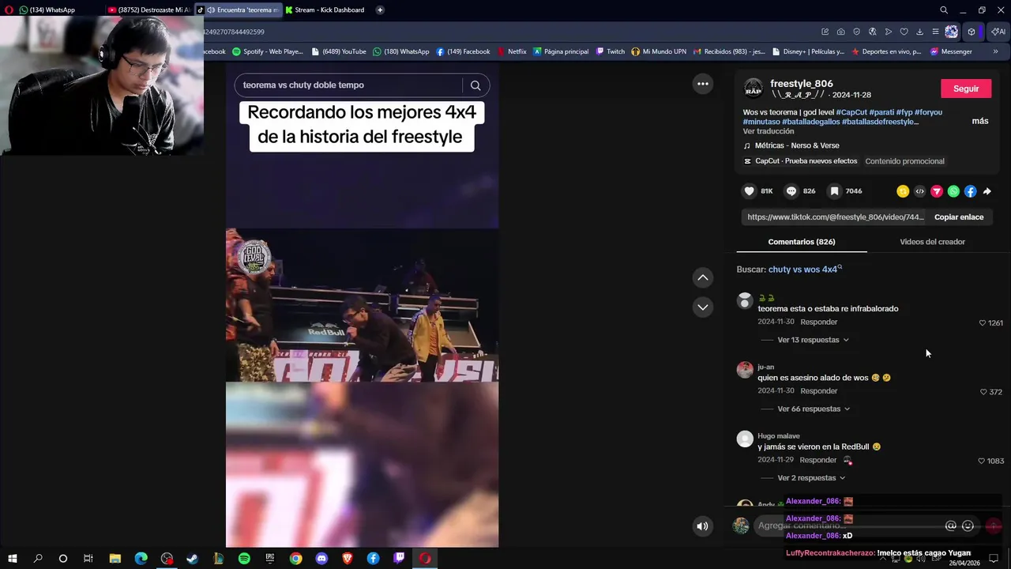Image resolution: width=1011 pixels, height=569 pixels.
Task: Click 'Copiar enlace' button
Action: click(x=959, y=217)
